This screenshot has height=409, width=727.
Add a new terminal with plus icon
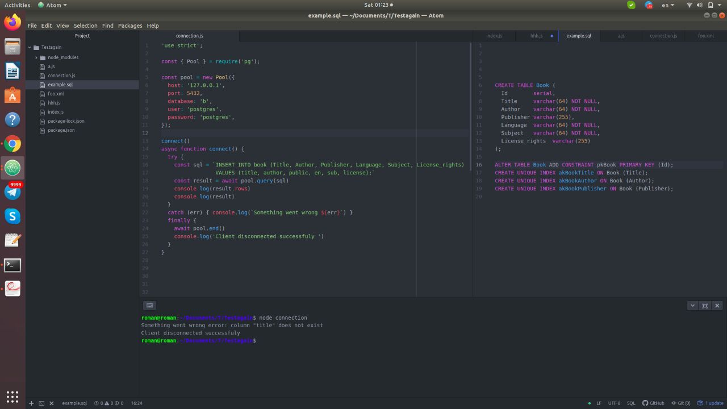[x=31, y=403]
